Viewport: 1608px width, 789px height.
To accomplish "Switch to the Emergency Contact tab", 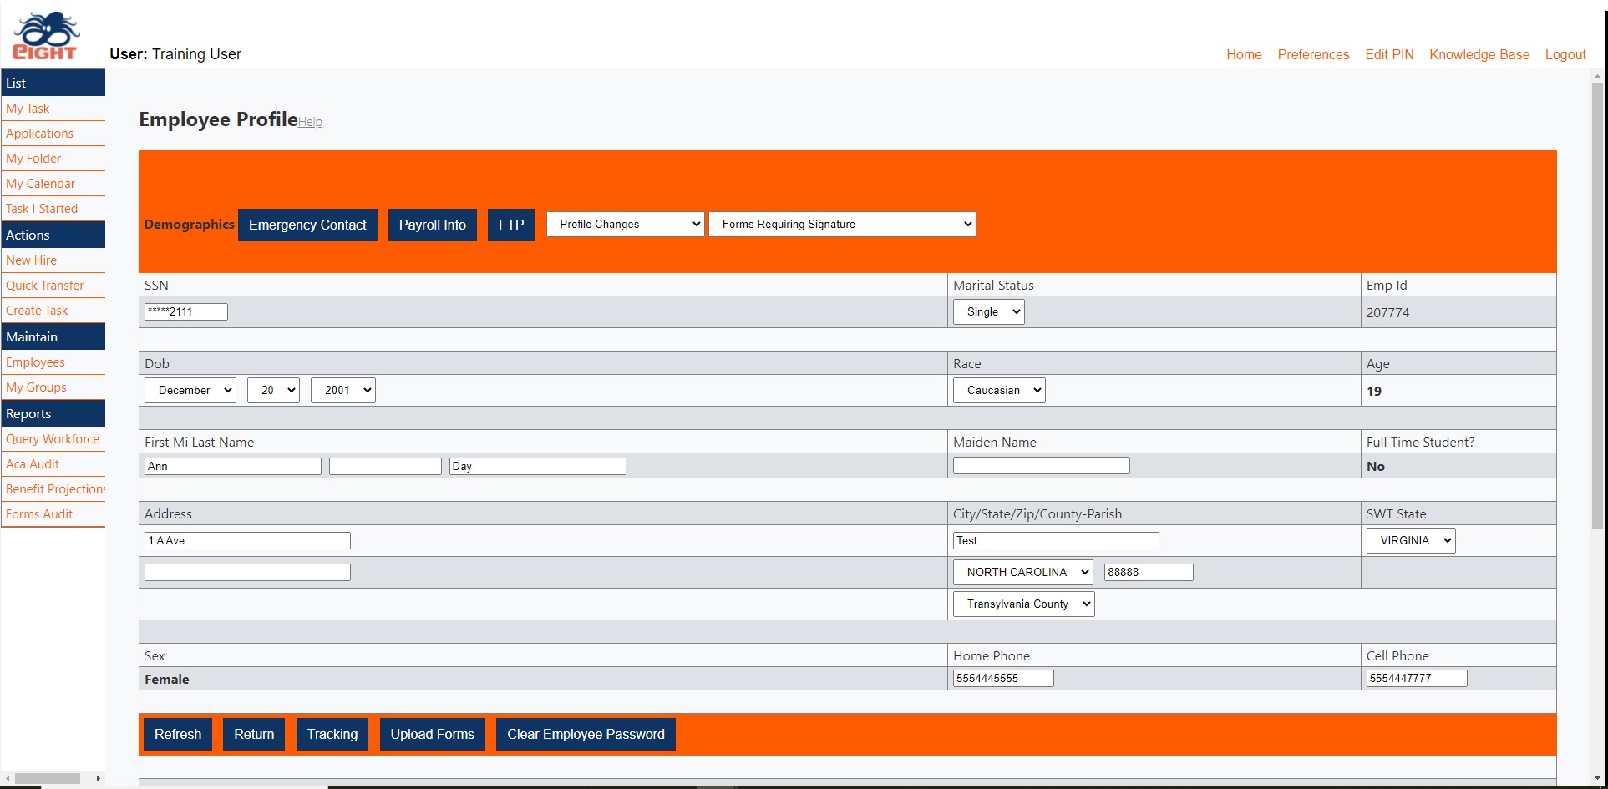I will [307, 225].
